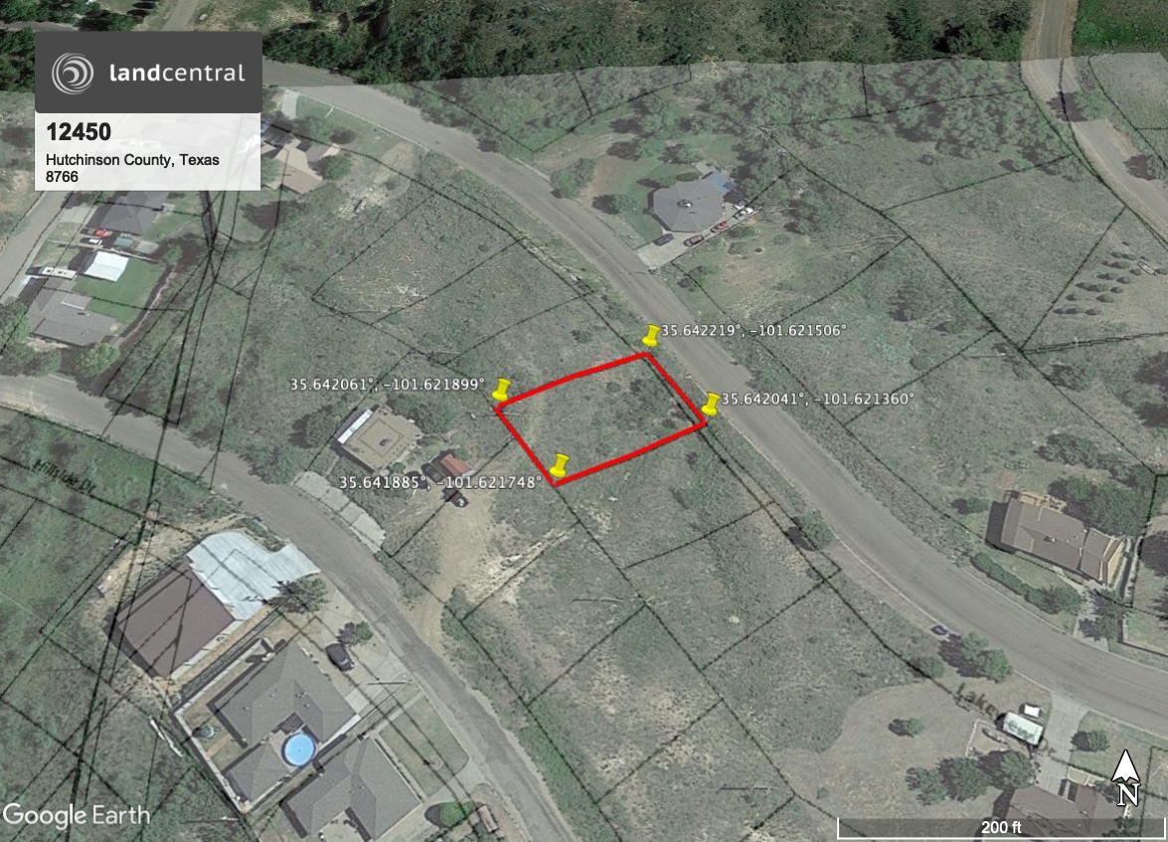Click the Google Earth watermark logo
This screenshot has width=1168, height=842.
point(76,815)
